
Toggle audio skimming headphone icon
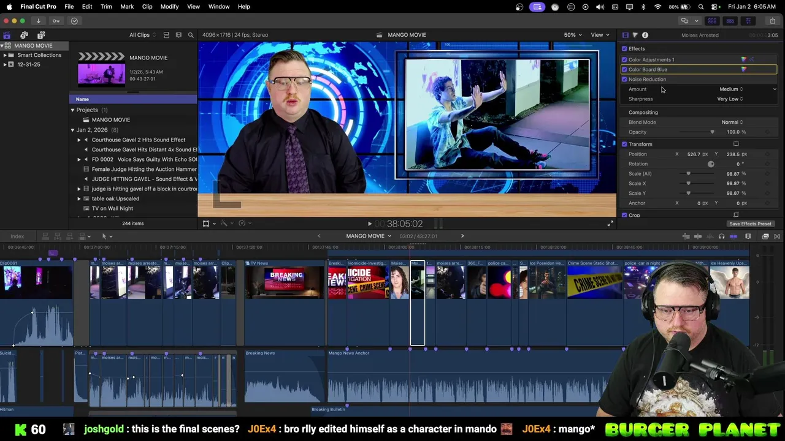point(721,236)
